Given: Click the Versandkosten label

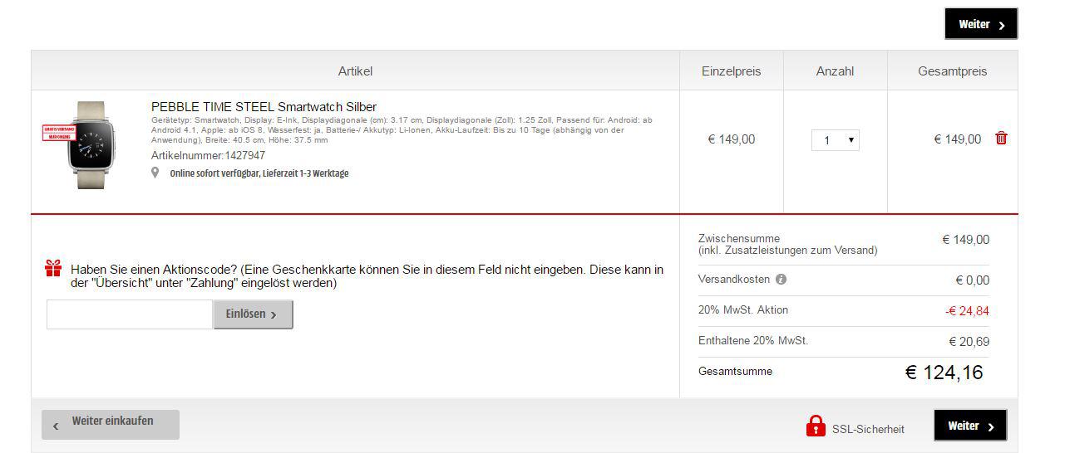Looking at the screenshot, I should tap(734, 280).
